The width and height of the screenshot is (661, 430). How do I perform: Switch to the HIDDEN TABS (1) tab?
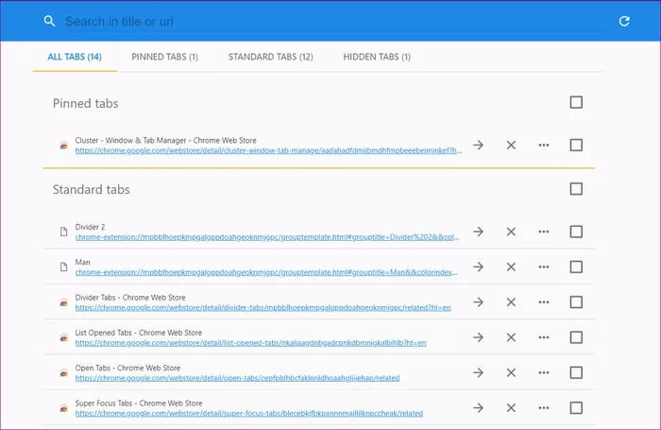377,57
